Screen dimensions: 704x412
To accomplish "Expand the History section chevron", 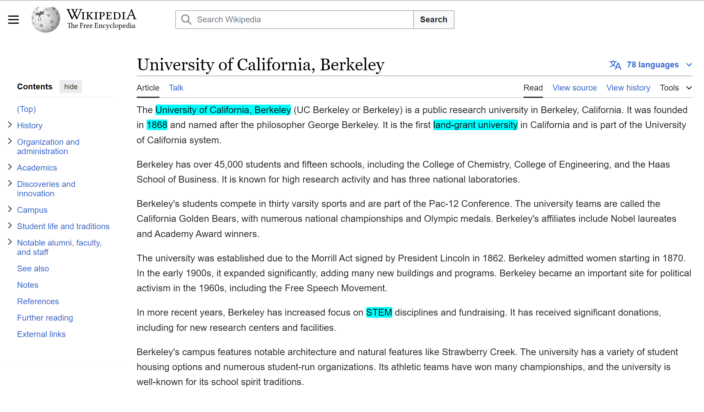I will [x=10, y=125].
